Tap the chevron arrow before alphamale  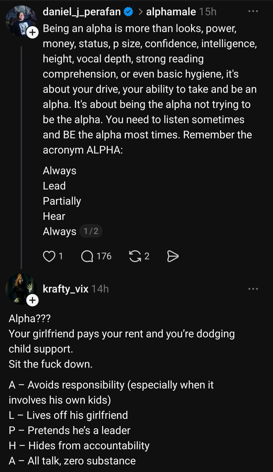click(141, 12)
